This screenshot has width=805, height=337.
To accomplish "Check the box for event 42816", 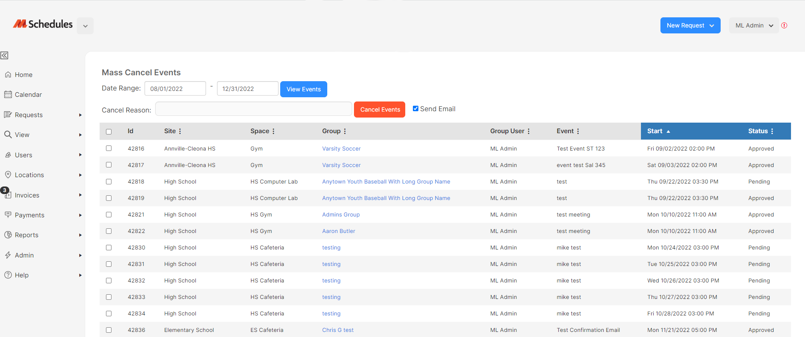I will [109, 148].
